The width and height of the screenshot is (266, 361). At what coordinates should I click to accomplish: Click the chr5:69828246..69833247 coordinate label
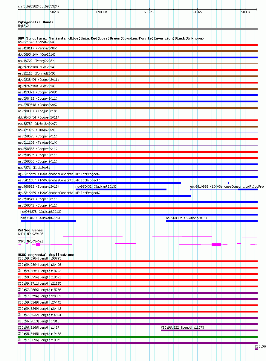(39, 6)
